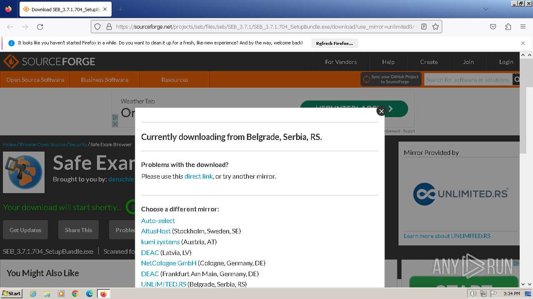Click the Home breadcrumb link
533x299 pixels.
[10, 145]
